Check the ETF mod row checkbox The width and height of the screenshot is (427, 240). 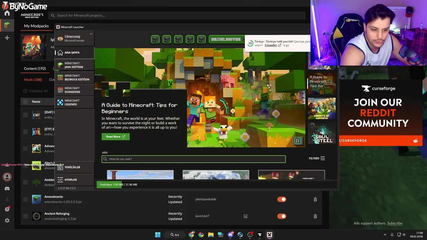click(x=25, y=132)
